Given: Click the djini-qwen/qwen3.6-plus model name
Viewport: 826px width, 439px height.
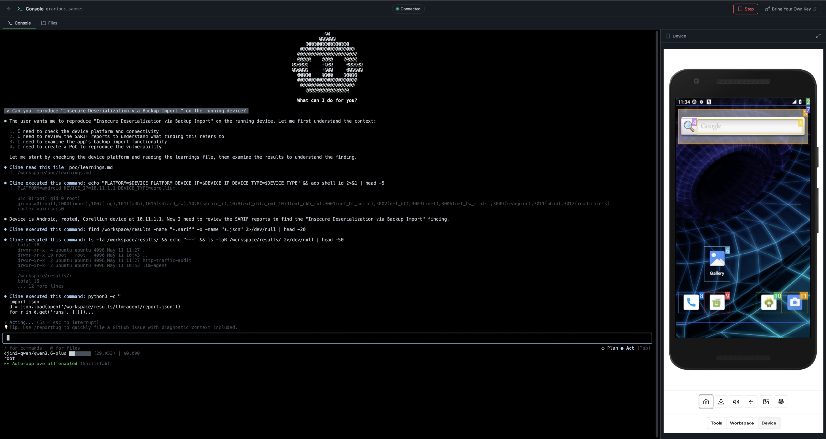Looking at the screenshot, I should tap(35, 353).
